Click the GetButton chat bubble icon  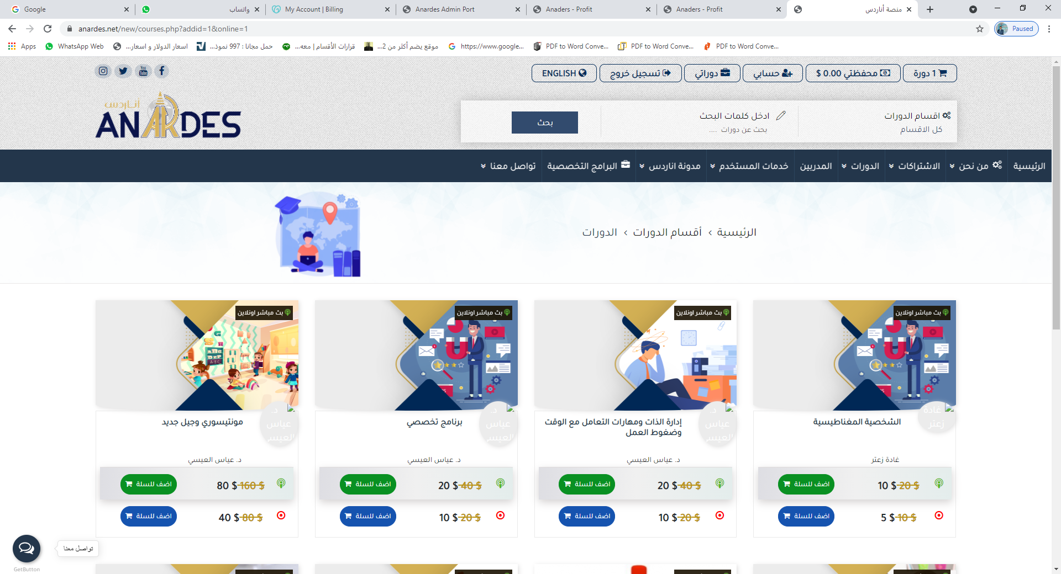click(27, 549)
